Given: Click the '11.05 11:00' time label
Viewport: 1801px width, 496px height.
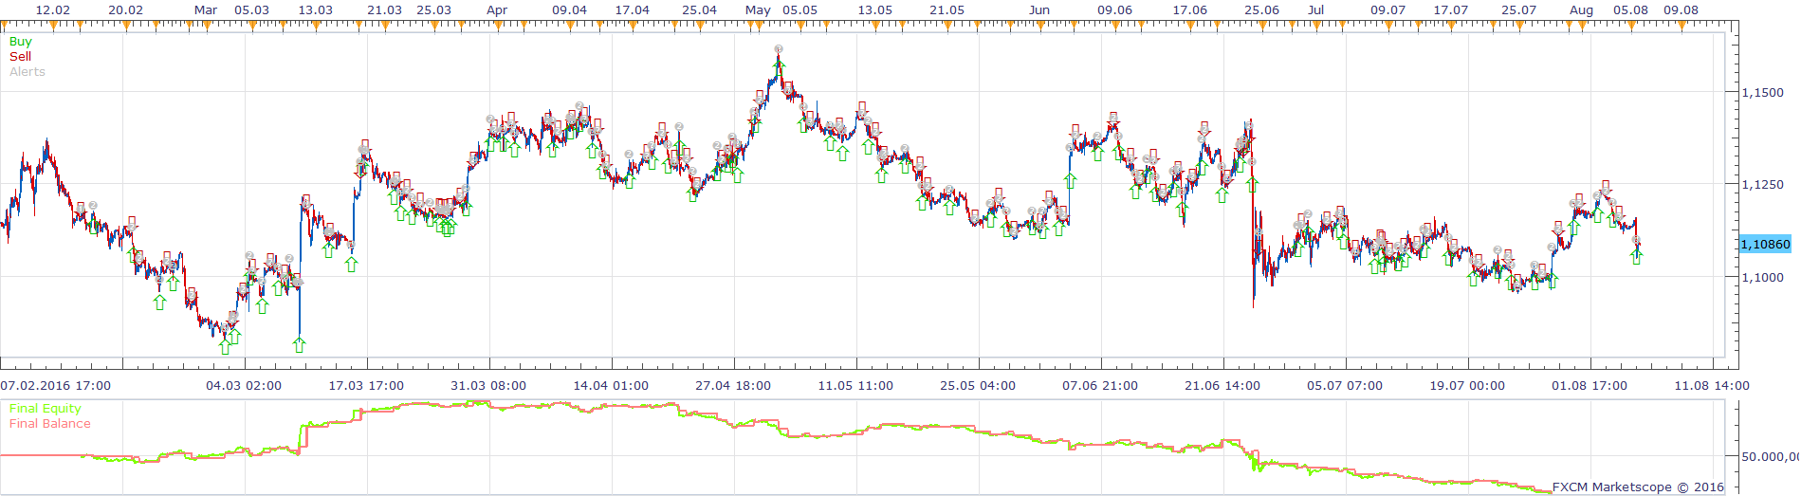Looking at the screenshot, I should pyautogui.click(x=855, y=385).
